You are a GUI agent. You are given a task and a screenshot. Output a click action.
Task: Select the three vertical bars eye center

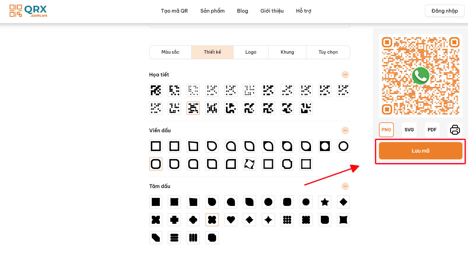point(193,238)
